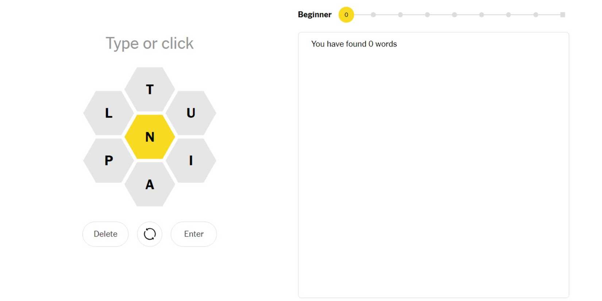Image resolution: width=602 pixels, height=301 pixels.
Task: Click the letter T hexagon
Action: point(150,89)
